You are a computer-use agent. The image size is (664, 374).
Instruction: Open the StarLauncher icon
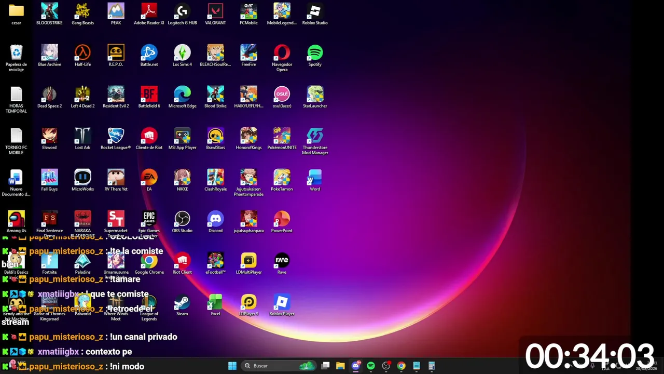click(x=315, y=97)
